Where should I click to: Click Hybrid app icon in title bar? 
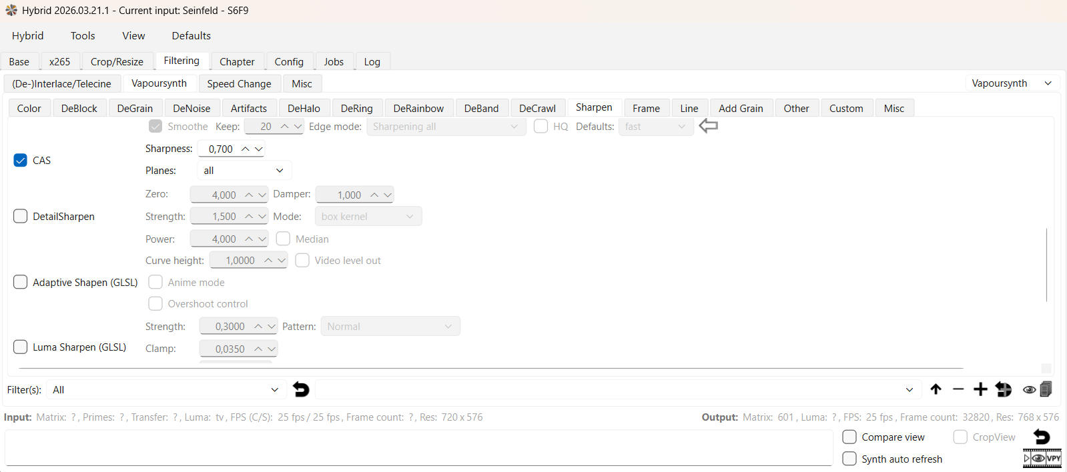click(11, 10)
